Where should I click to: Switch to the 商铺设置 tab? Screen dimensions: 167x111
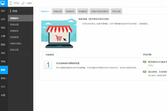[58, 11]
